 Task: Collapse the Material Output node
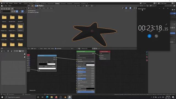100,51
